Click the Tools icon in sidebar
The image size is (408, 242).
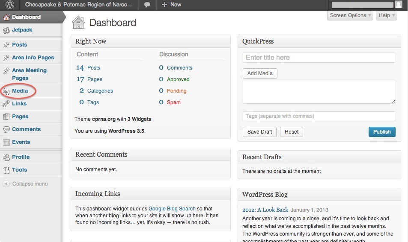tap(6, 170)
